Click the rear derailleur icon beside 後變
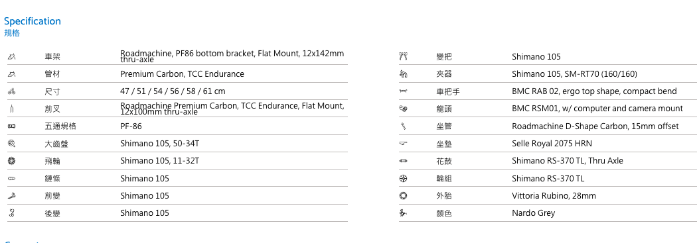The height and width of the screenshot is (243, 697). (x=11, y=213)
